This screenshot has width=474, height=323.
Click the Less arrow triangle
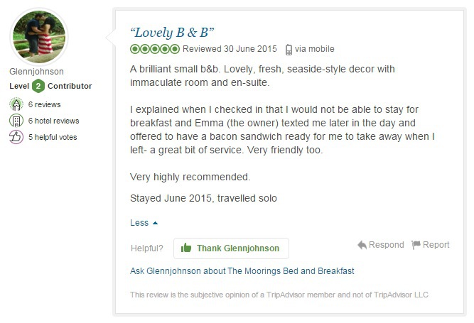(156, 223)
